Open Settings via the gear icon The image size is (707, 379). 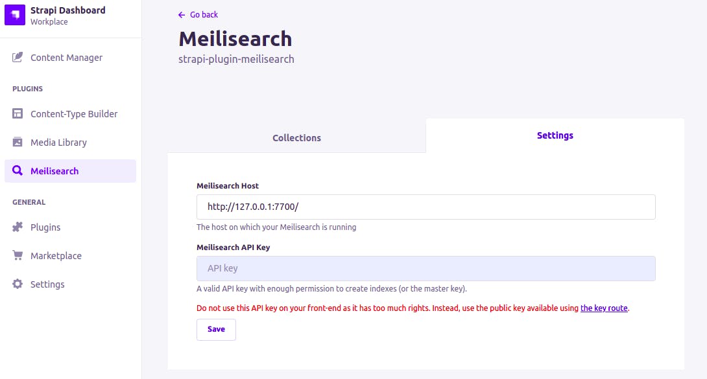18,284
